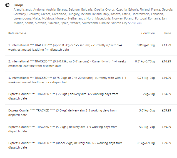Click the £29.99 price value
The width and height of the screenshot is (177, 158).
166,143
